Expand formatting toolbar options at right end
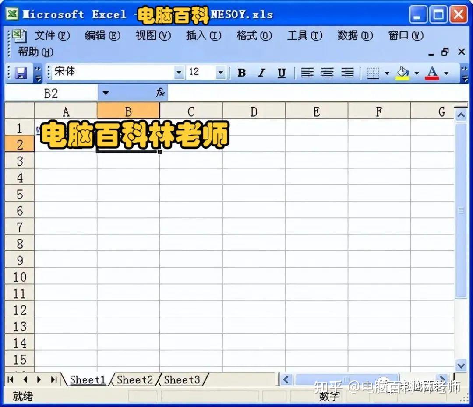Image resolution: width=473 pixels, height=407 pixels. point(464,73)
